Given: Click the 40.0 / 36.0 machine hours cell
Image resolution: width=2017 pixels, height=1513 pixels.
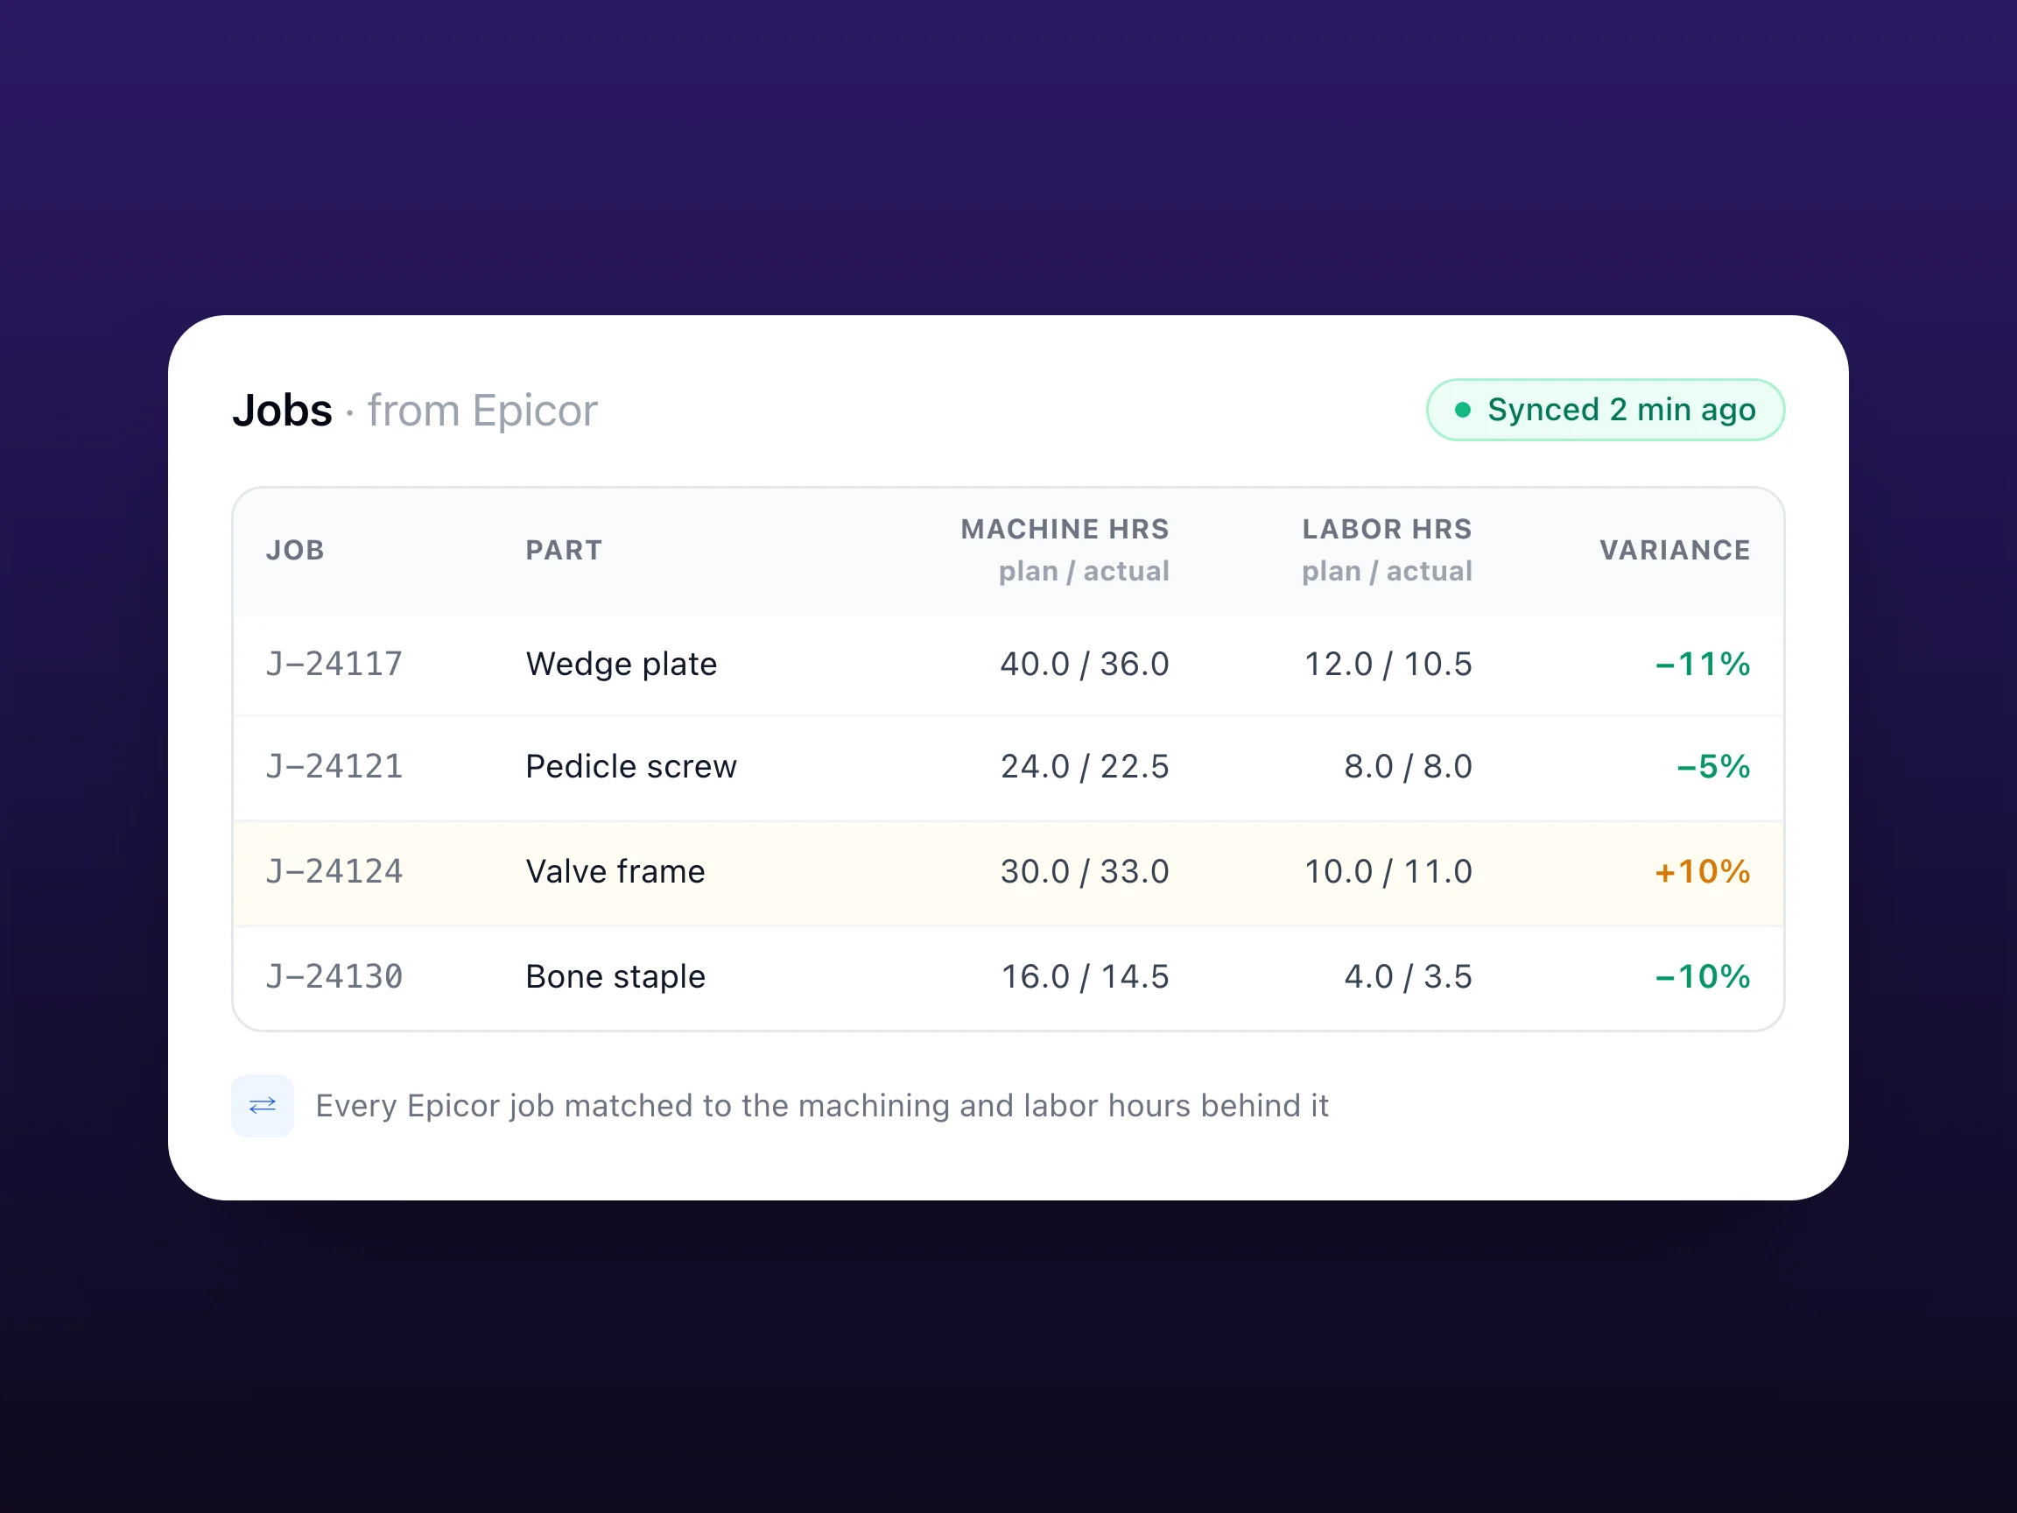Looking at the screenshot, I should [1084, 664].
